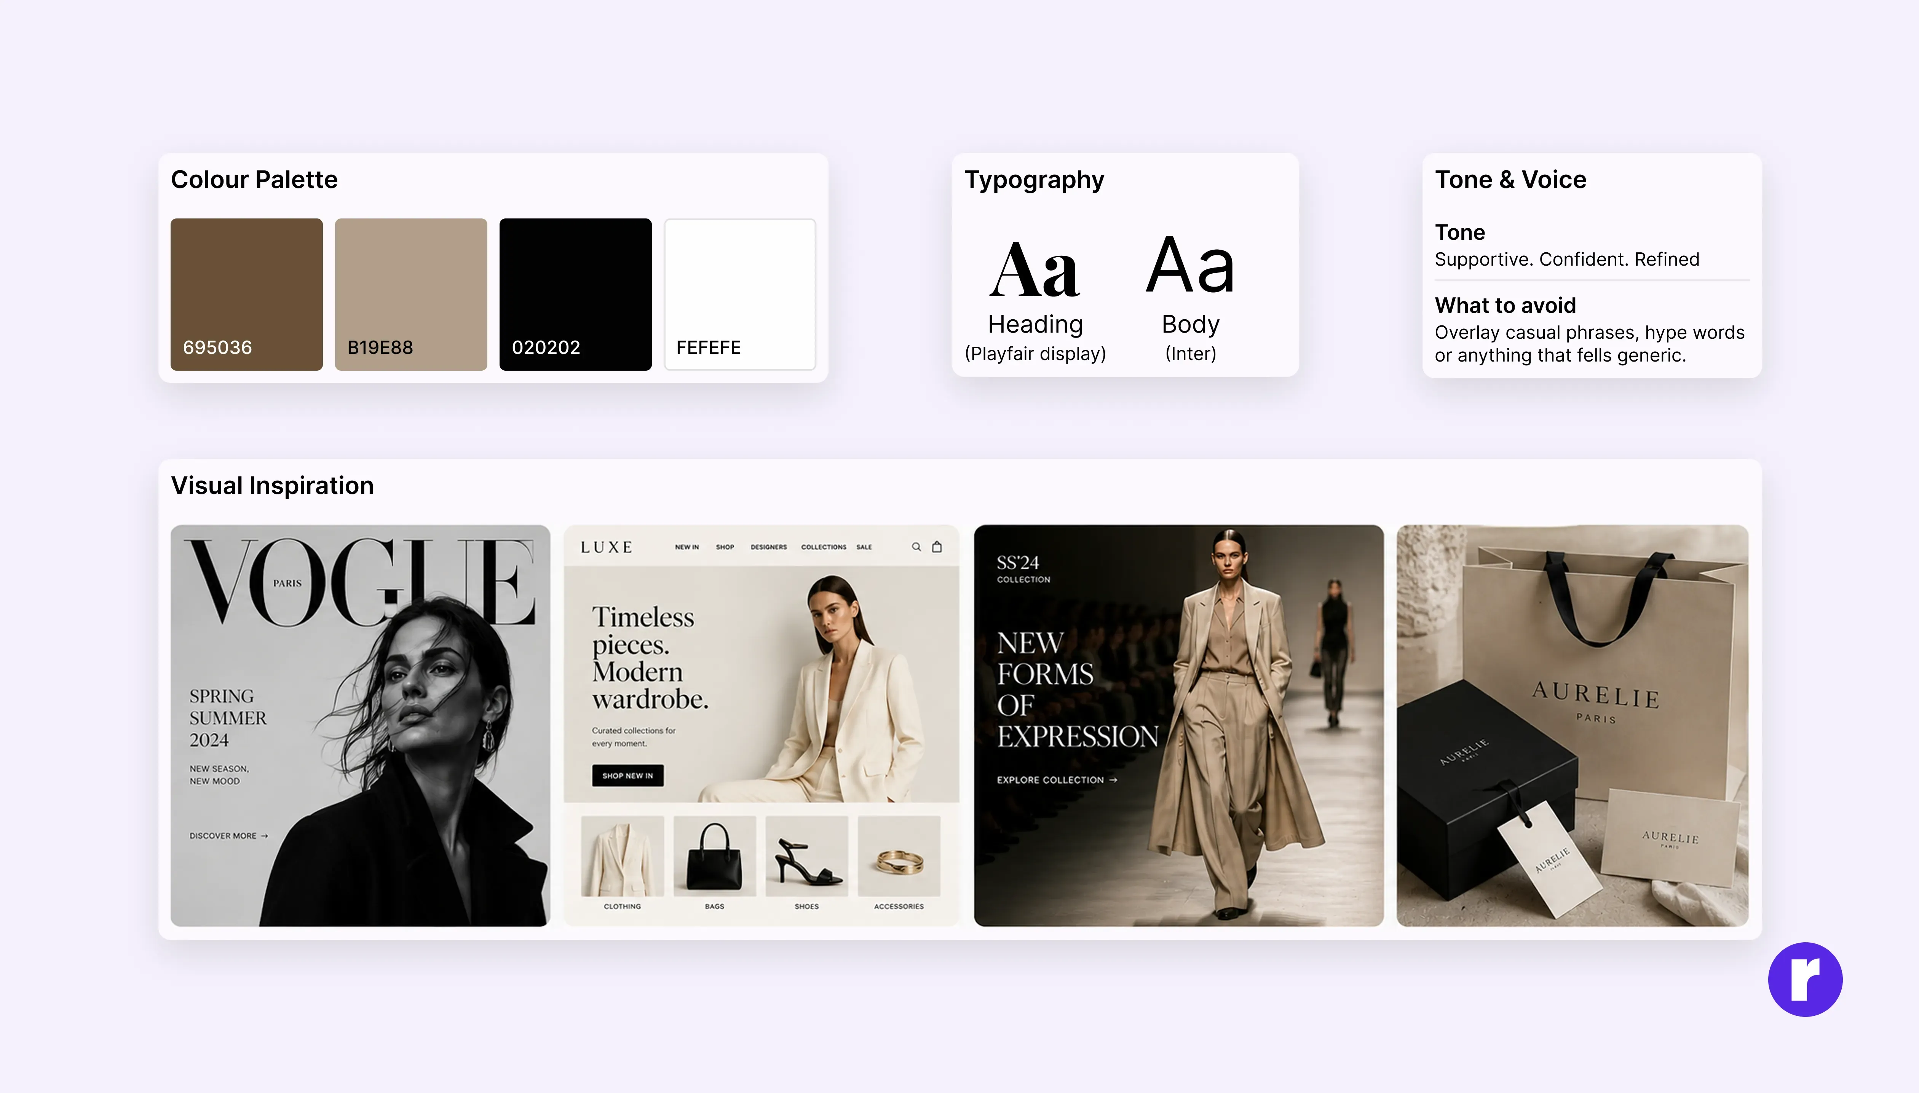Select the BAGS category tile
The width and height of the screenshot is (1919, 1093).
[x=714, y=863]
